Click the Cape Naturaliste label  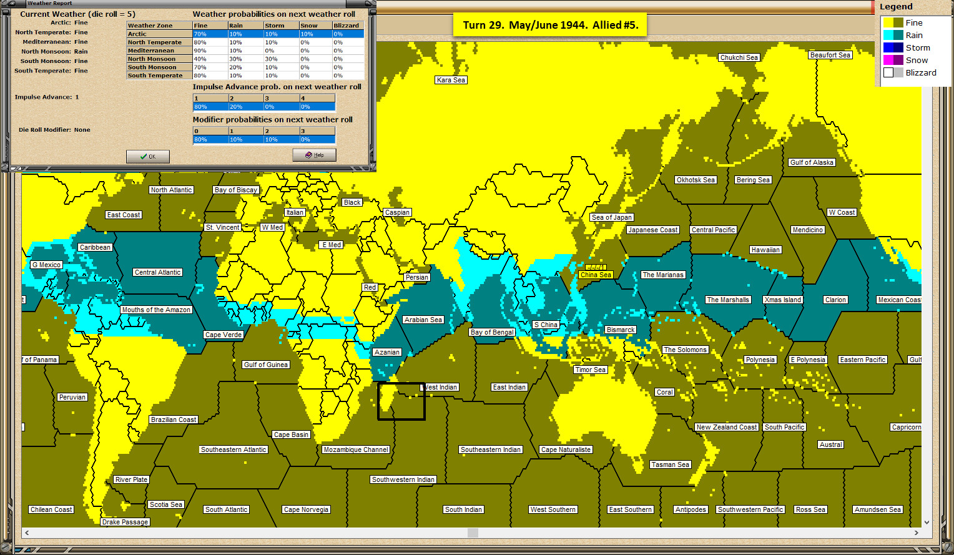click(x=566, y=449)
